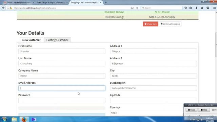Switch to the Inbox Gmail tab
The height and width of the screenshot is (122, 217).
pos(19,2)
